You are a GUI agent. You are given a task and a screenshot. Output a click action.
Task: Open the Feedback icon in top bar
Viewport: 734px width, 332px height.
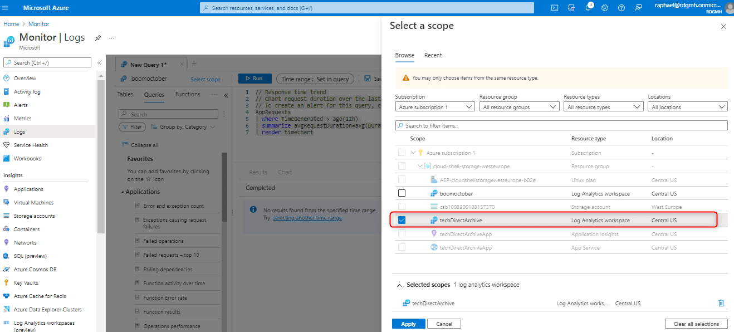(x=638, y=8)
